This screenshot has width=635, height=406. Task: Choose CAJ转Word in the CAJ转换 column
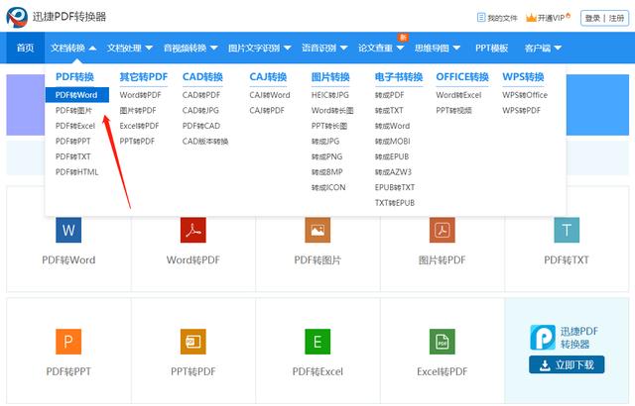point(270,95)
